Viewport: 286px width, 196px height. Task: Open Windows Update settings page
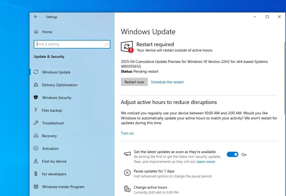coord(72,72)
